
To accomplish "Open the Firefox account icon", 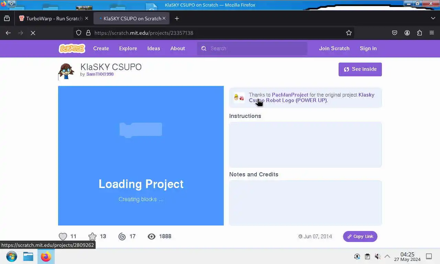I will [407, 33].
